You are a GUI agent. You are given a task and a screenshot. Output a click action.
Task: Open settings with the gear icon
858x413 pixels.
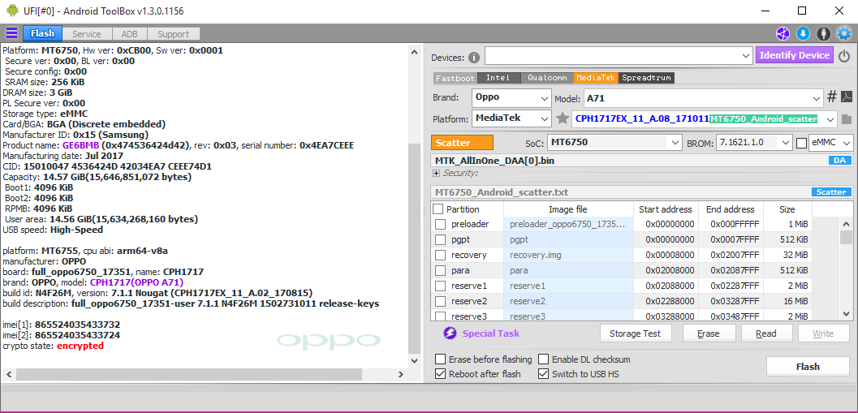(844, 34)
